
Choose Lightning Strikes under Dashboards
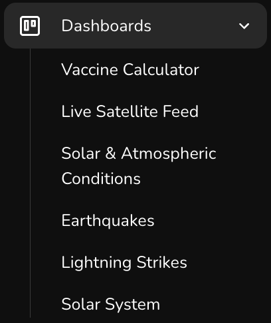click(x=124, y=263)
